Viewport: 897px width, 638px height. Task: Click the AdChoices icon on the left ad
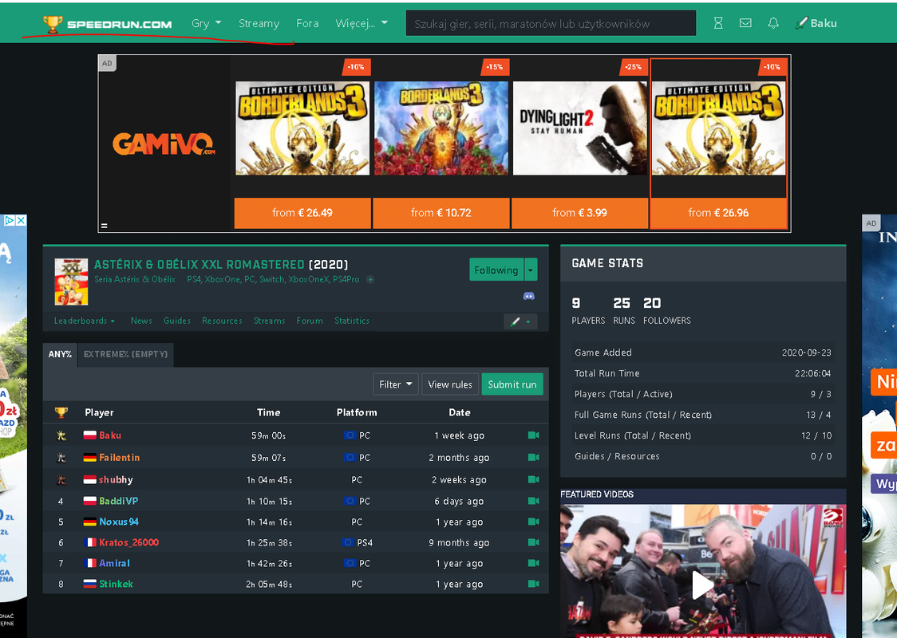click(x=9, y=220)
